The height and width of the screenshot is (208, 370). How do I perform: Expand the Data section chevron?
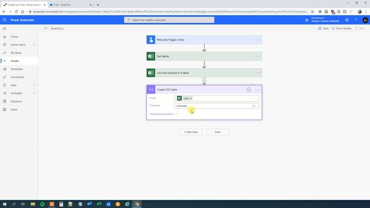pos(35,85)
